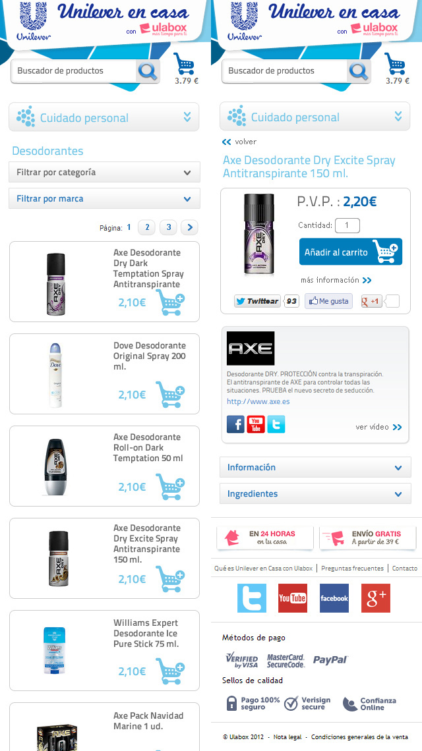Go to next results page arrow
Screen dimensions: 422x751
point(189,227)
